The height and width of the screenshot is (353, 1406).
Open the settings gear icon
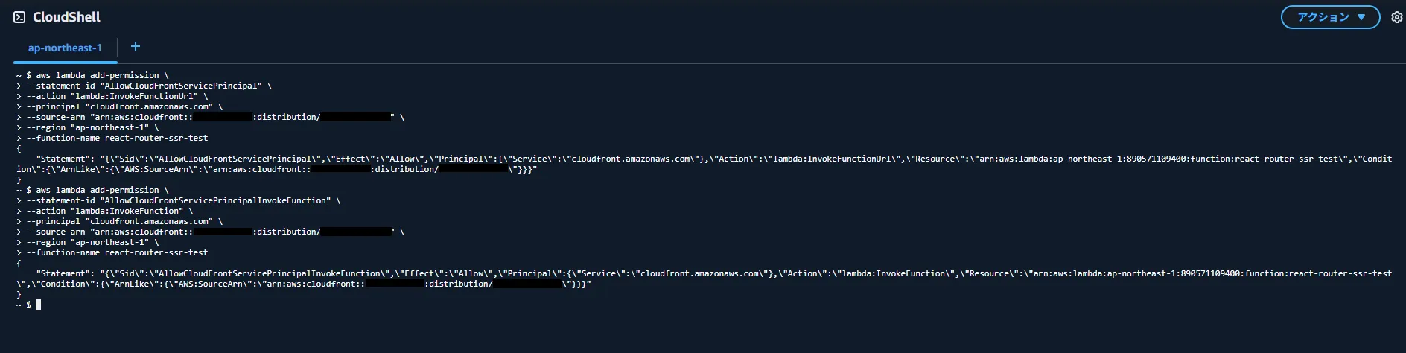1396,17
